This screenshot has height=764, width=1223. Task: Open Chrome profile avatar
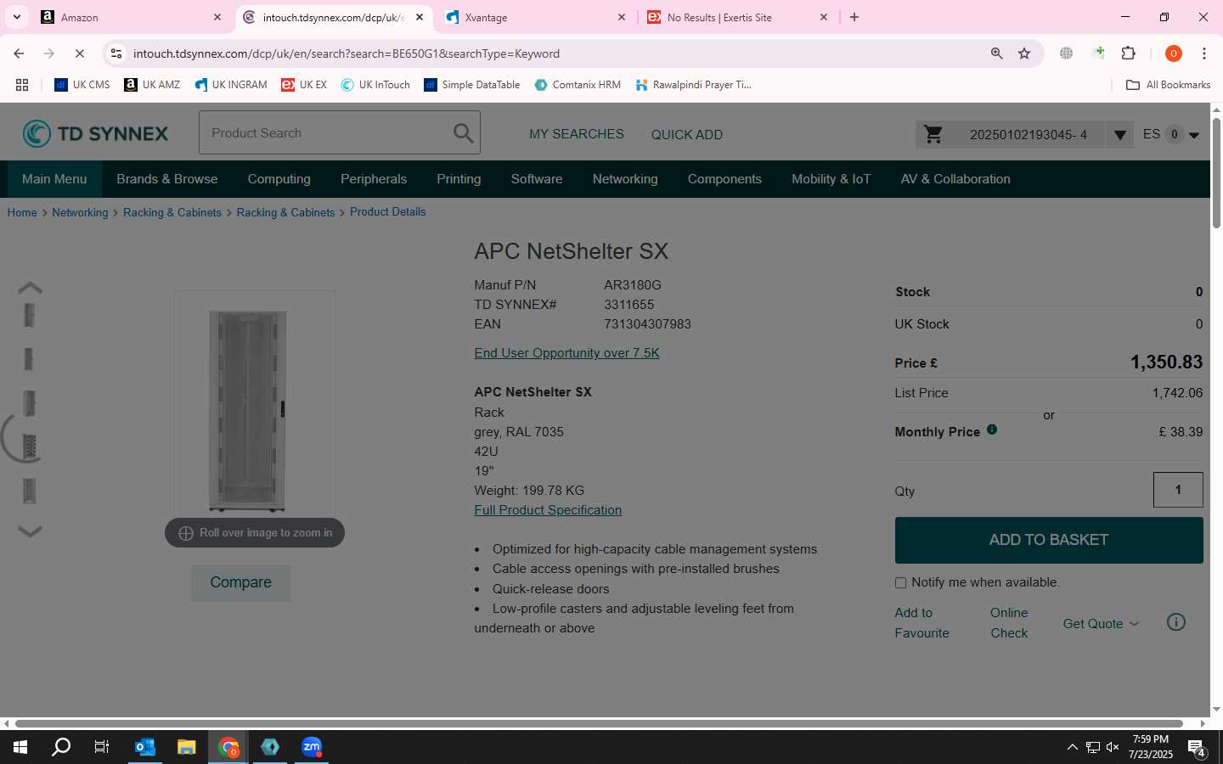pos(1174,53)
